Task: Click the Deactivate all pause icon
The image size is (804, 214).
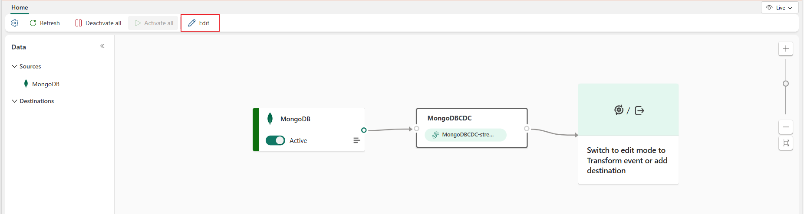Action: pyautogui.click(x=79, y=23)
